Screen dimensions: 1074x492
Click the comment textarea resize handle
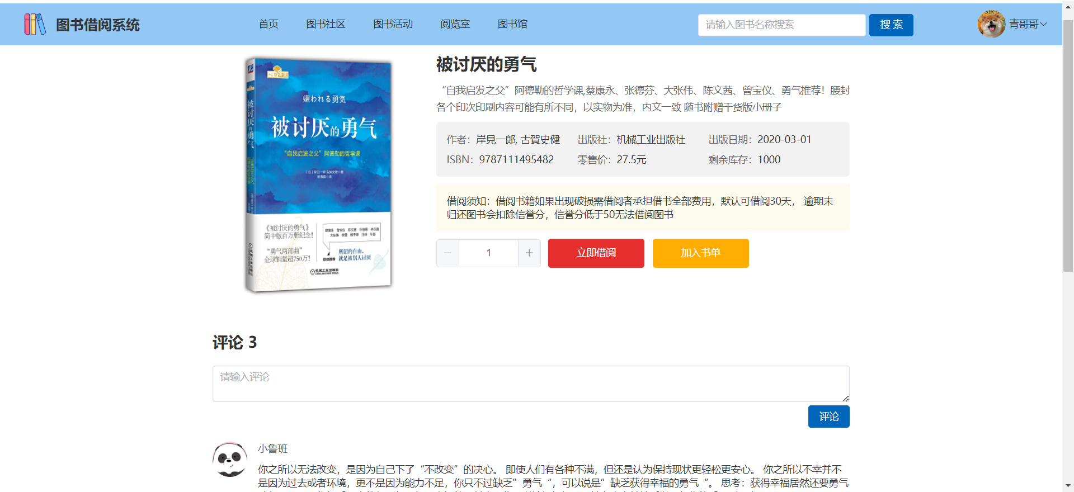point(846,398)
